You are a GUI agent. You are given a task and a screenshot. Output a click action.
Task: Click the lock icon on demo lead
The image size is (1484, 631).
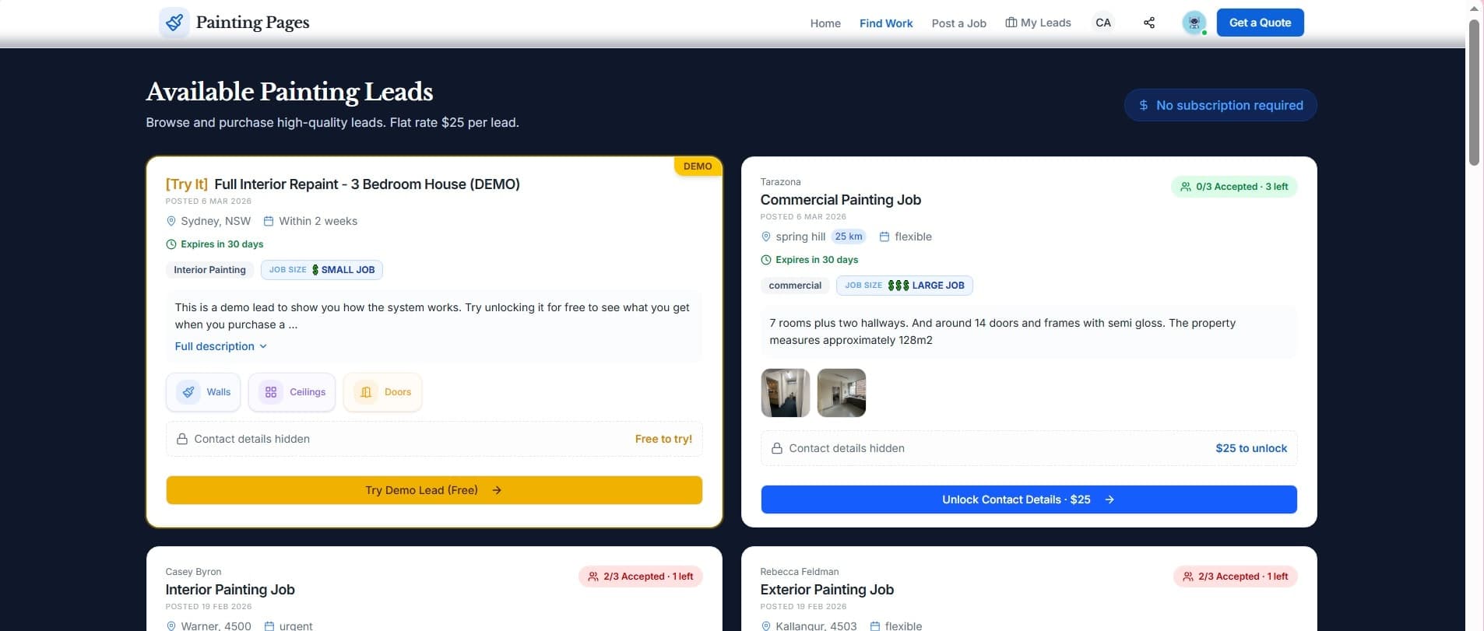point(182,439)
